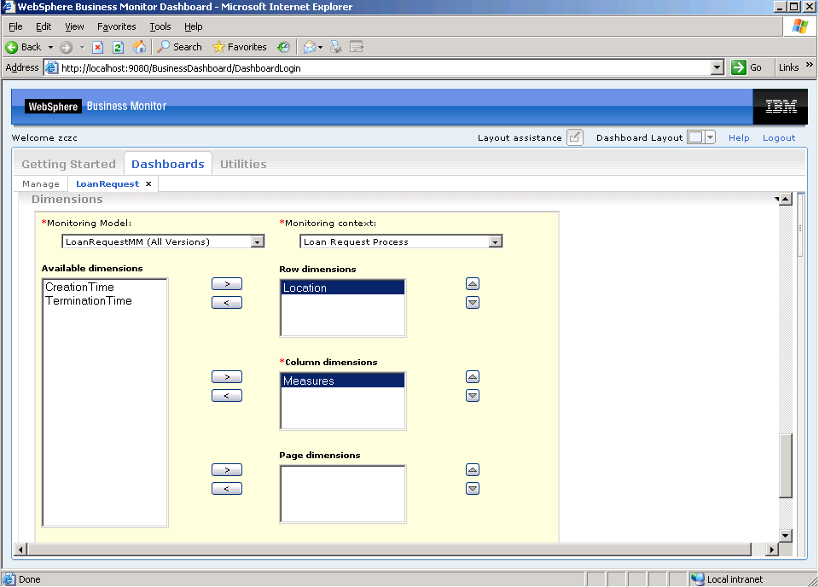This screenshot has width=819, height=587.
Task: Move Column dimension up arrow icon
Action: (x=473, y=377)
